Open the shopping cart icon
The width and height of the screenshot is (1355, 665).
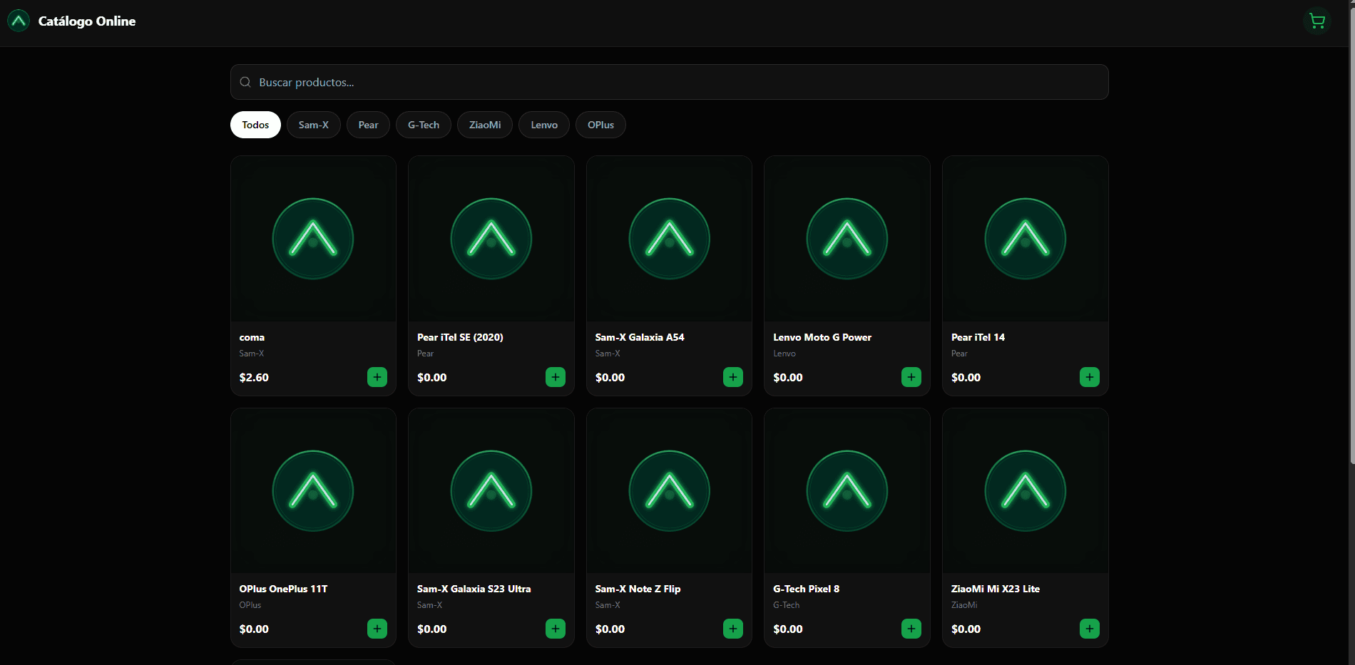[1316, 21]
